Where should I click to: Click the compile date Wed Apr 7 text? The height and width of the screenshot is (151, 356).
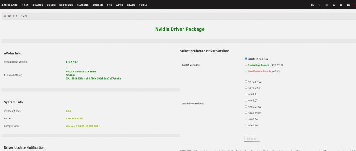83,126
